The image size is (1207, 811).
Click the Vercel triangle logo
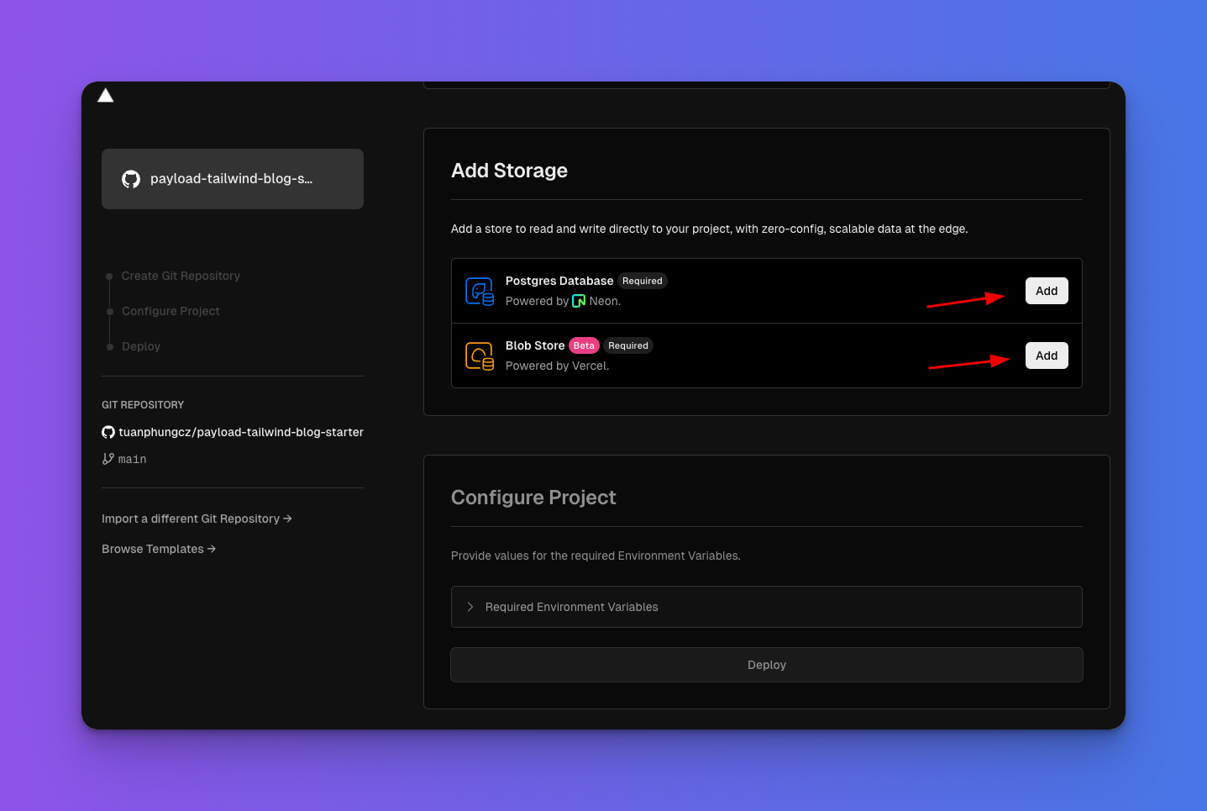105,96
